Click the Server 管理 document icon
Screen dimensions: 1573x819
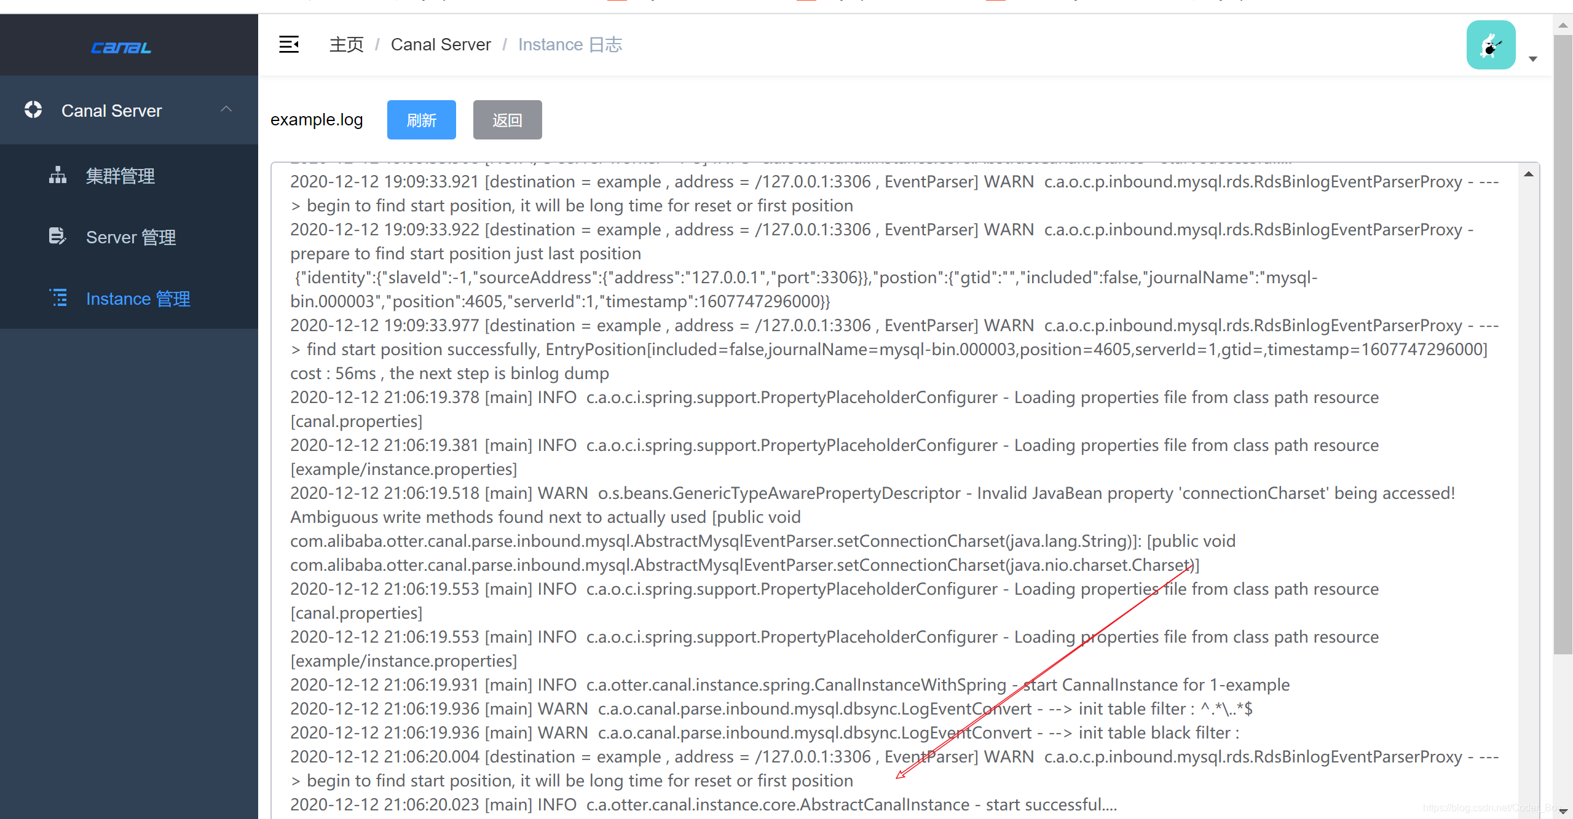coord(58,237)
